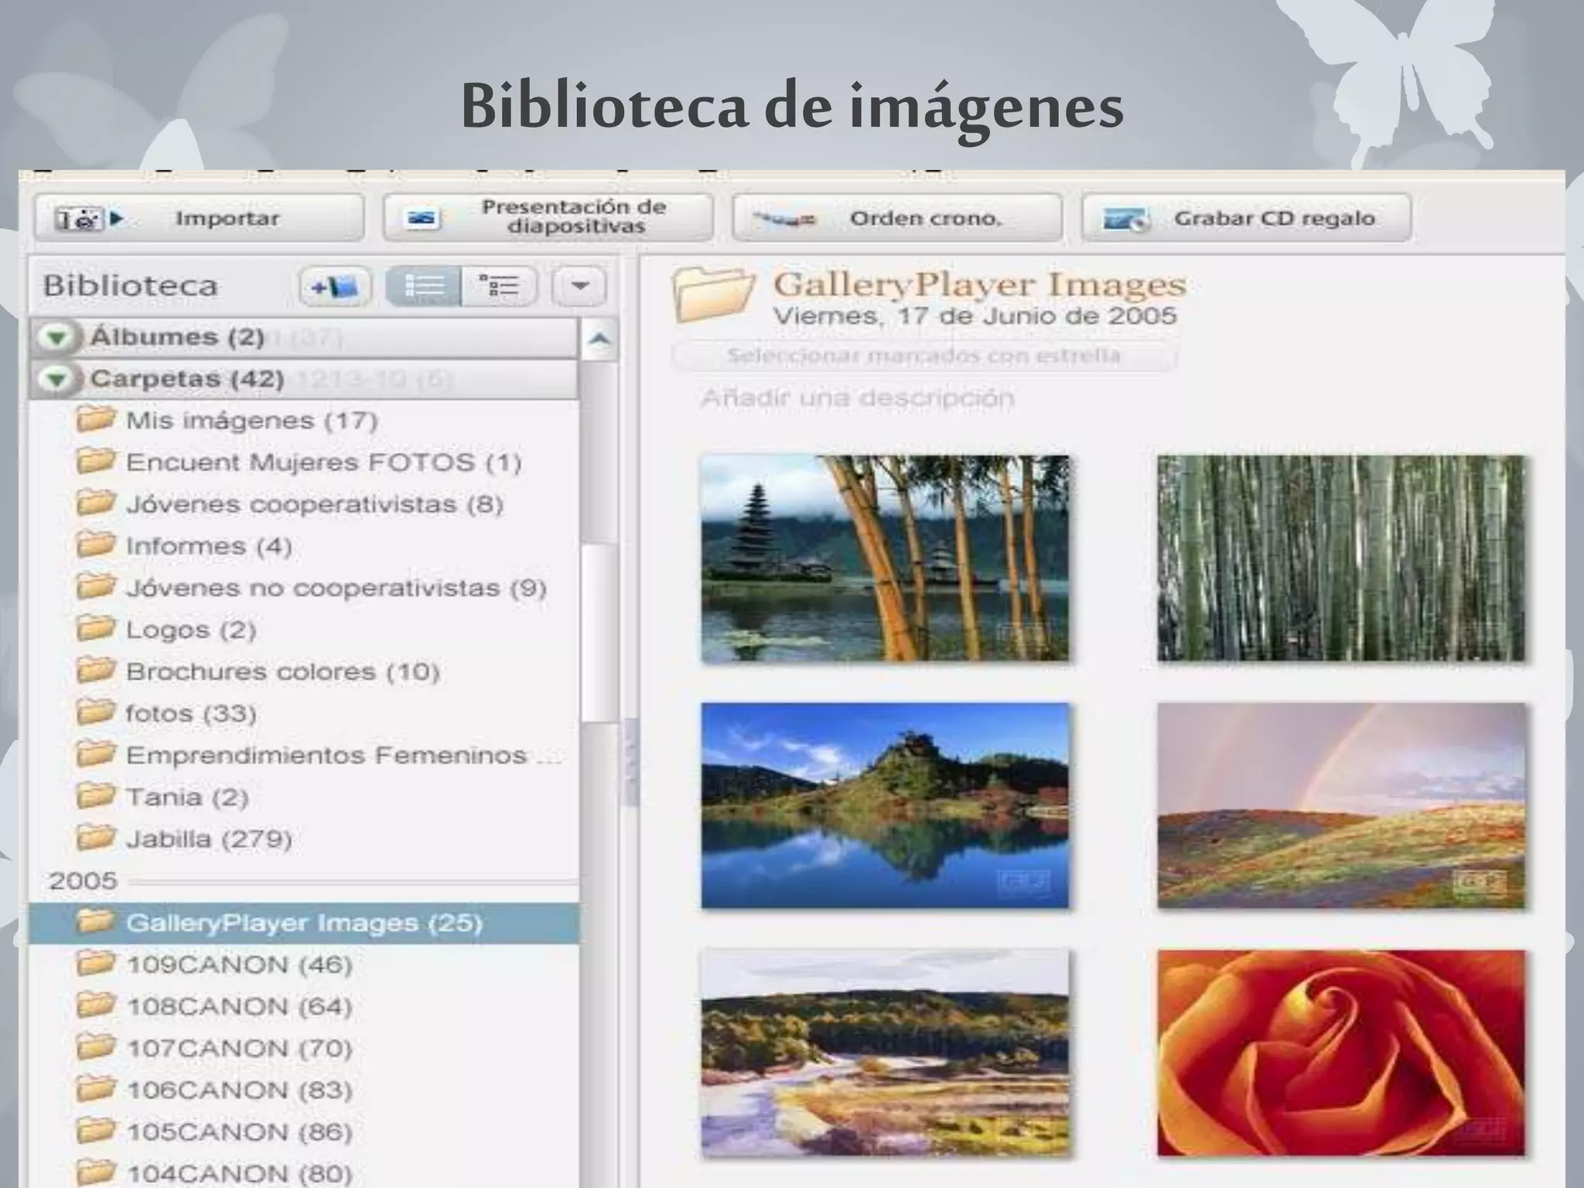
Task: Click the 2005 year header
Action: coord(83,881)
